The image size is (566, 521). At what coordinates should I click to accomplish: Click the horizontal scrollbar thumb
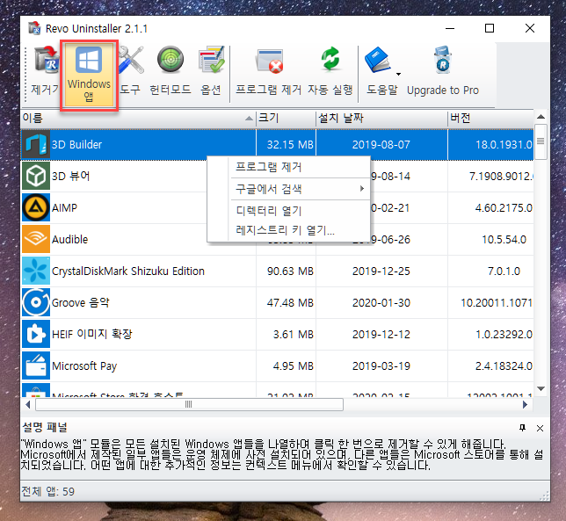(x=189, y=404)
